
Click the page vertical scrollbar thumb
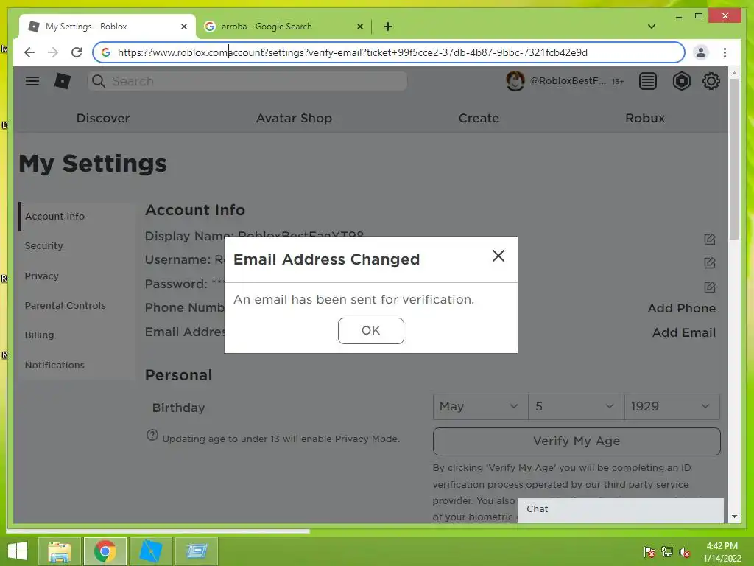(x=734, y=158)
